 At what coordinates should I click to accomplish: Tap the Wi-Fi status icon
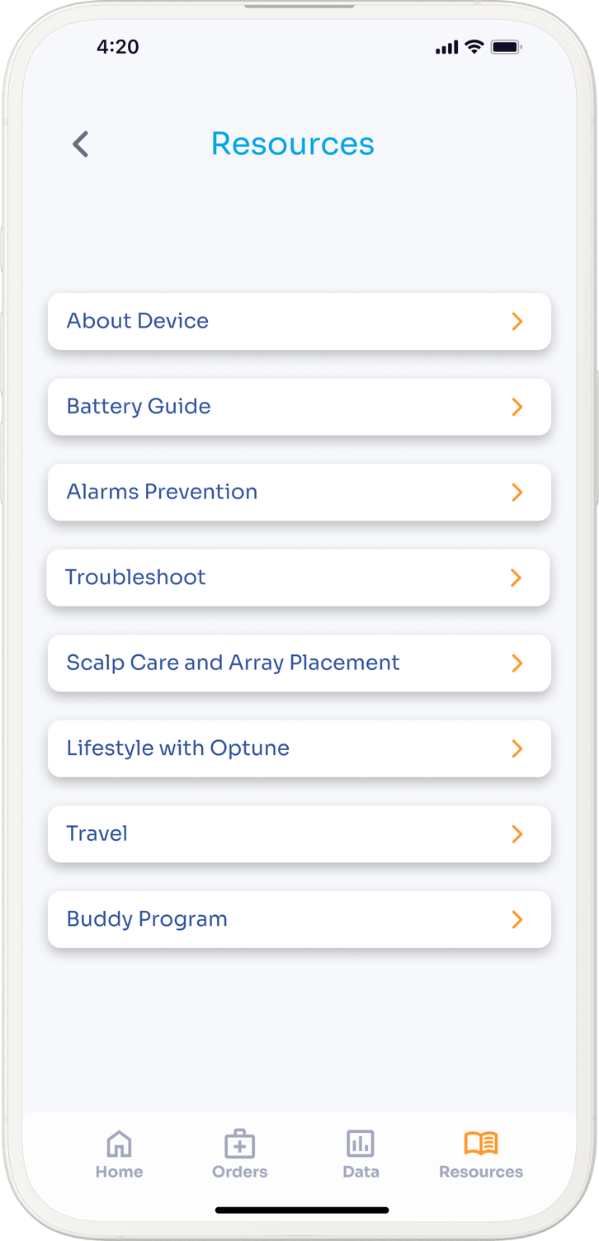pos(474,47)
